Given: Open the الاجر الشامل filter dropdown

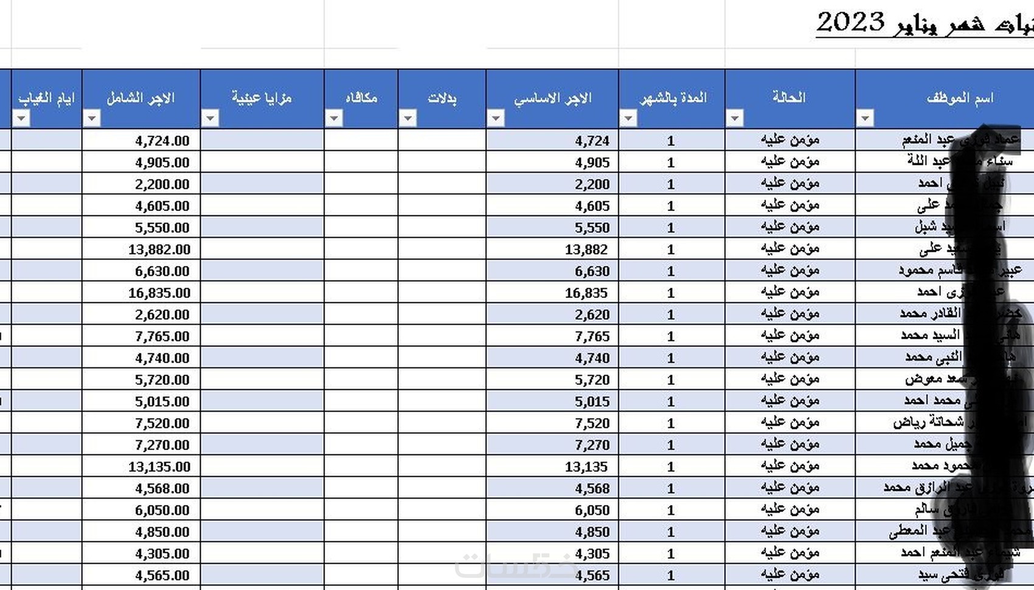Looking at the screenshot, I should pos(92,118).
